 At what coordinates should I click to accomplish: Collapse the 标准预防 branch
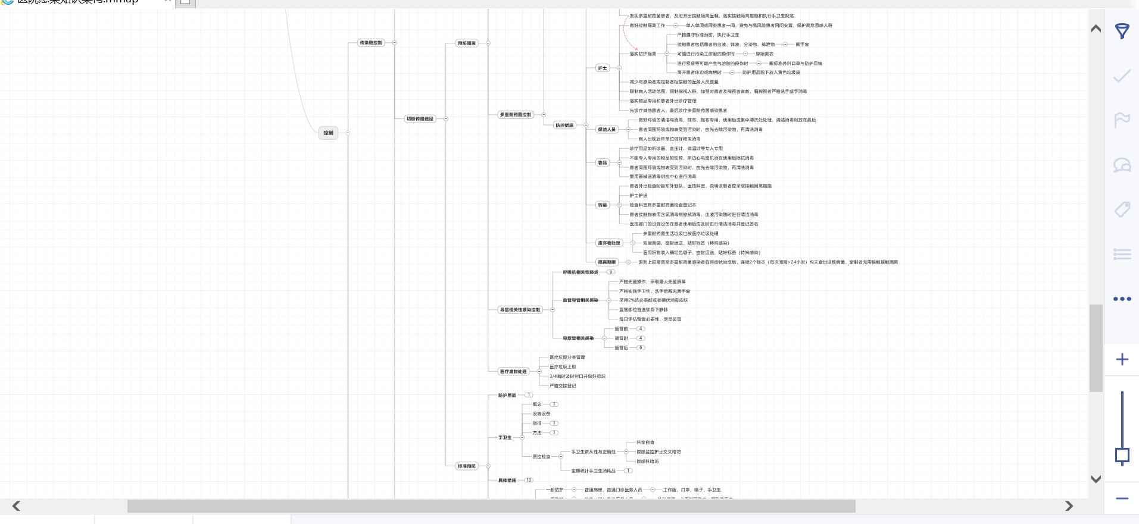coord(488,466)
